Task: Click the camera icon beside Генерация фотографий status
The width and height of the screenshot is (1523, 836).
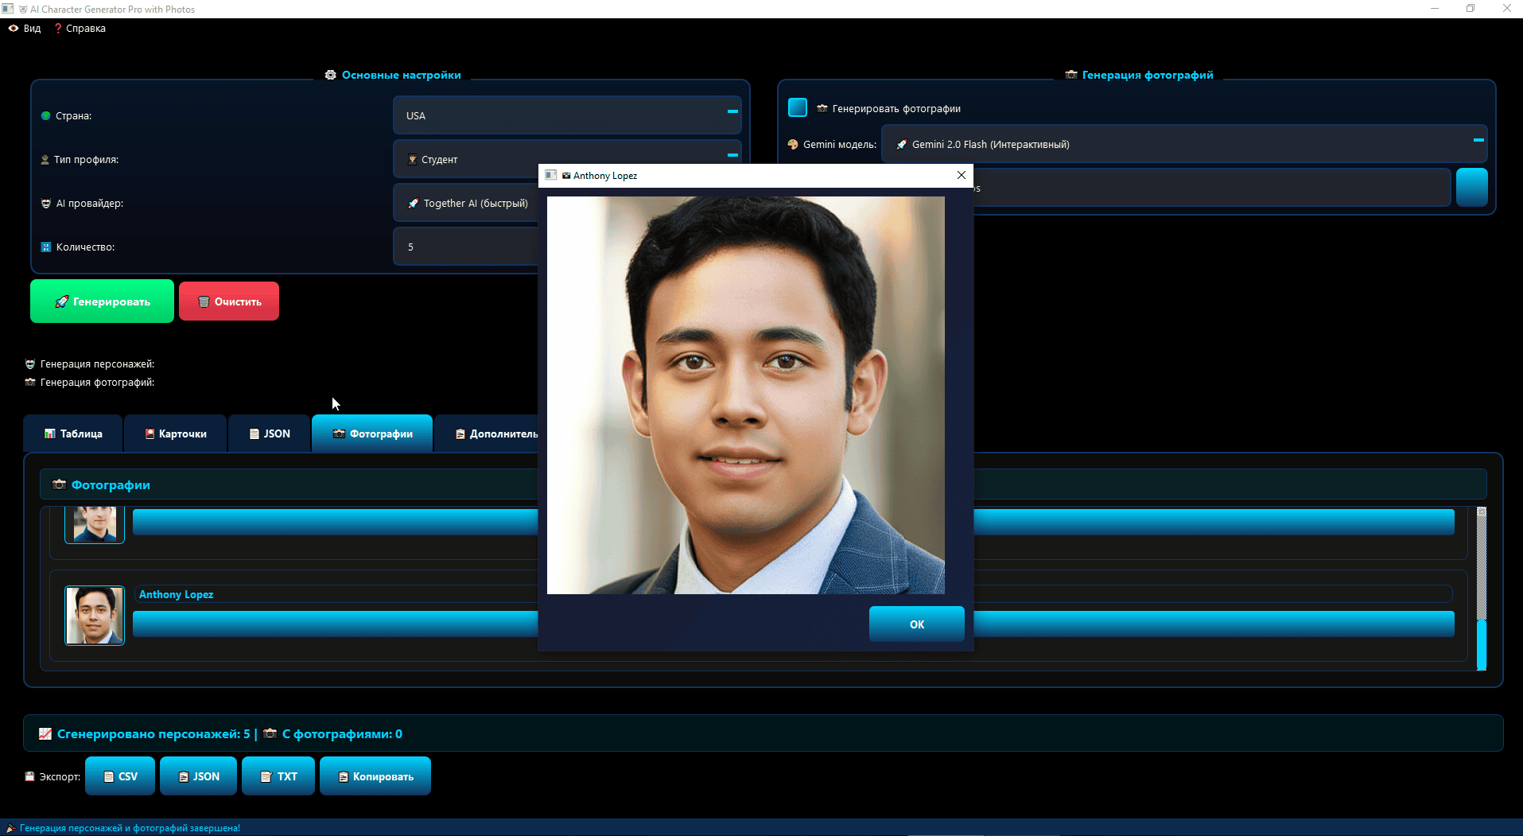Action: pyautogui.click(x=30, y=382)
